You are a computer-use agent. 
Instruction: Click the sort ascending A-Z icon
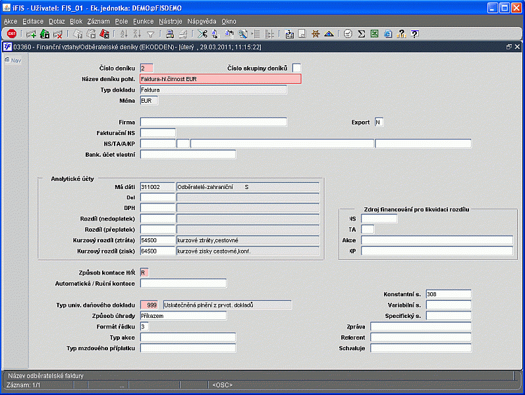click(124, 34)
